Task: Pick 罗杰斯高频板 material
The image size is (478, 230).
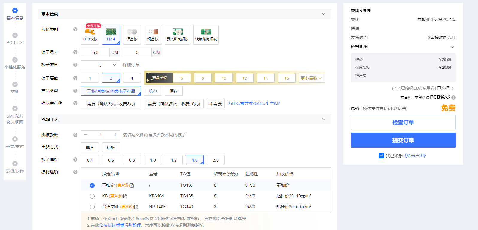Action: (x=177, y=35)
